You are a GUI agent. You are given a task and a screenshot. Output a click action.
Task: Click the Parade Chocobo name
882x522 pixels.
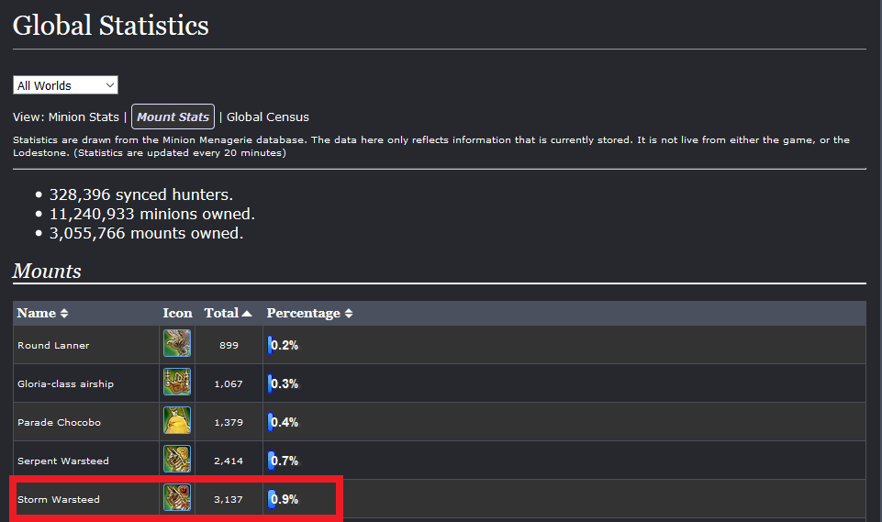coord(59,422)
